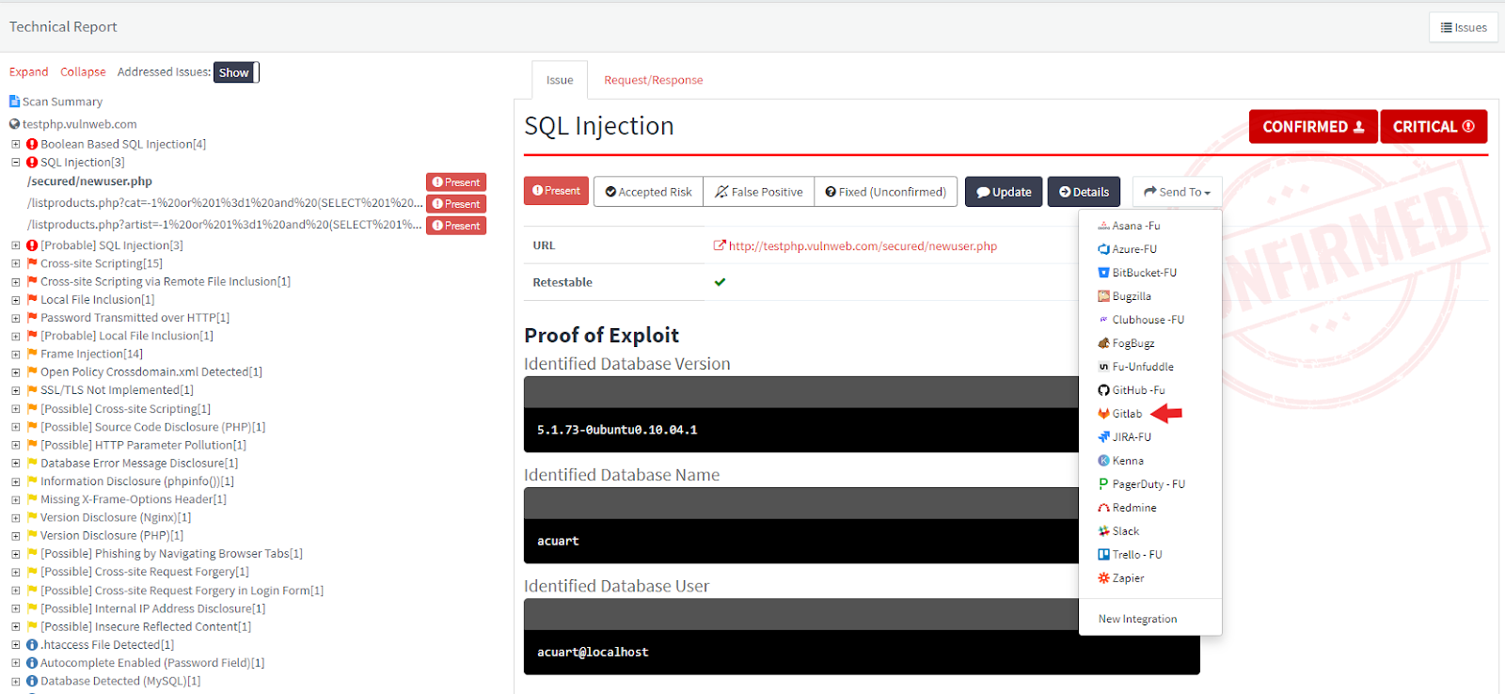Click the Trello - FU icon
The width and height of the screenshot is (1505, 694).
click(1103, 555)
